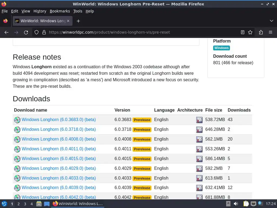Open the extensions puzzle icon

261,32
